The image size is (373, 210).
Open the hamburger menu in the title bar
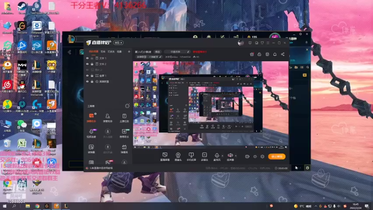(268, 43)
